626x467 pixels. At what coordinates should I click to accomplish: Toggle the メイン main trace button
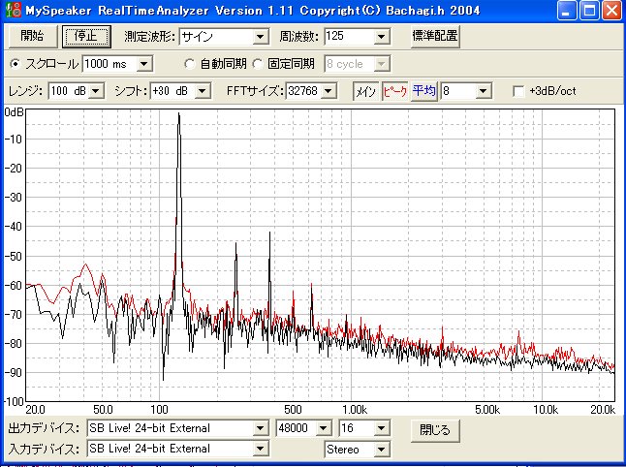point(365,91)
